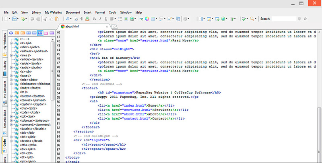Open the File menu

(6, 12)
